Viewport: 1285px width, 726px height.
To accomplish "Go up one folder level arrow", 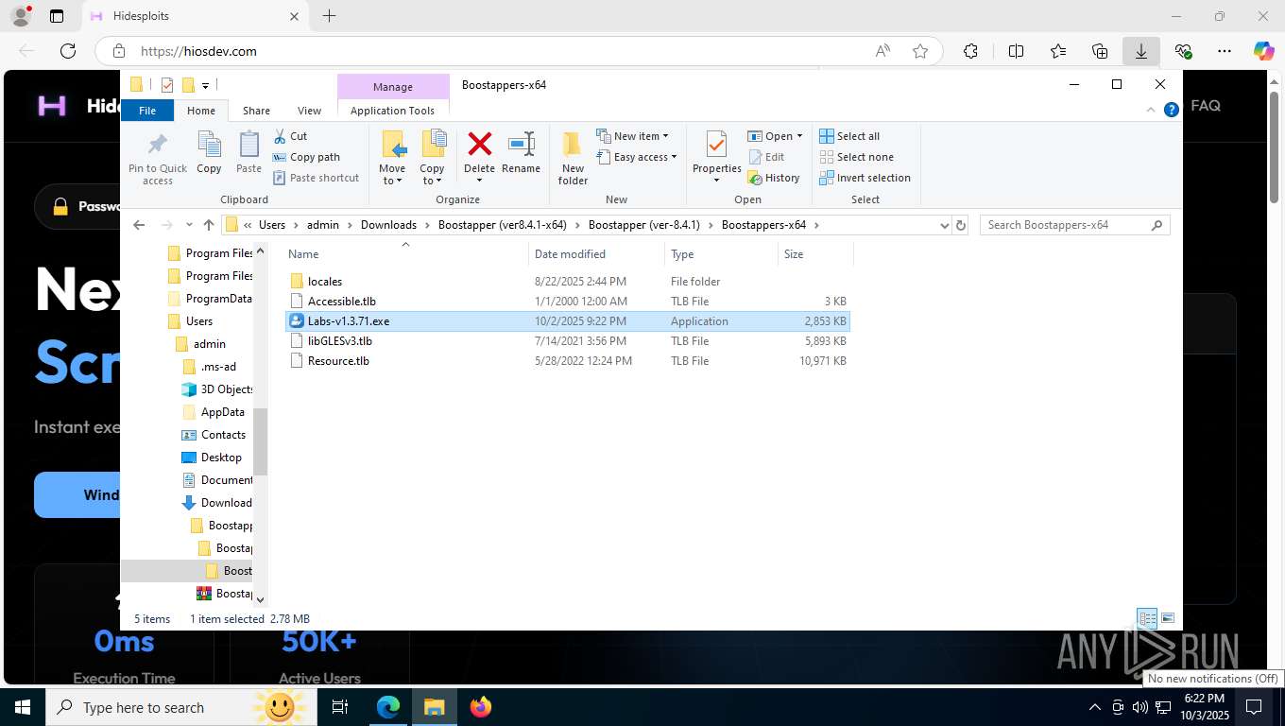I will click(209, 225).
